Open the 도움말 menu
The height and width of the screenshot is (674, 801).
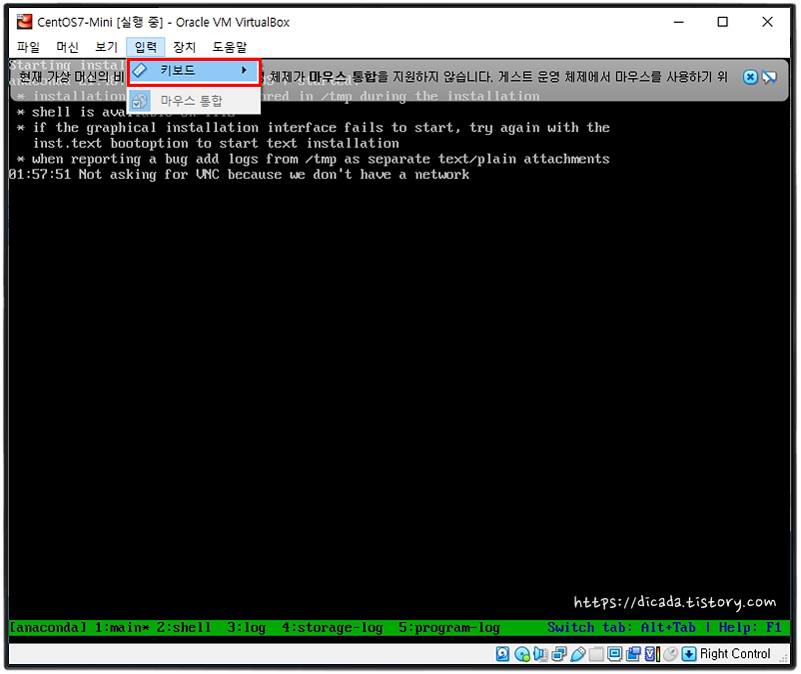pyautogui.click(x=230, y=47)
